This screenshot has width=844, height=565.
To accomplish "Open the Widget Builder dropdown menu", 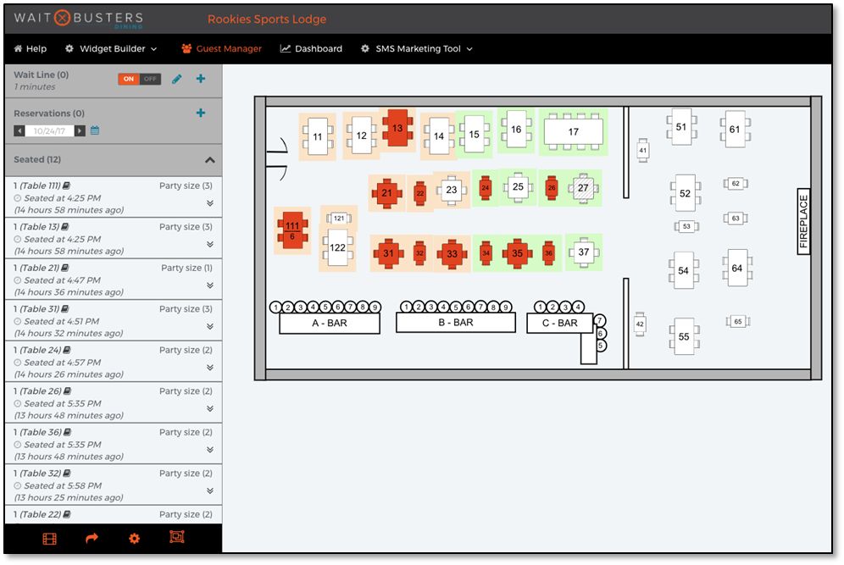I will pyautogui.click(x=111, y=48).
